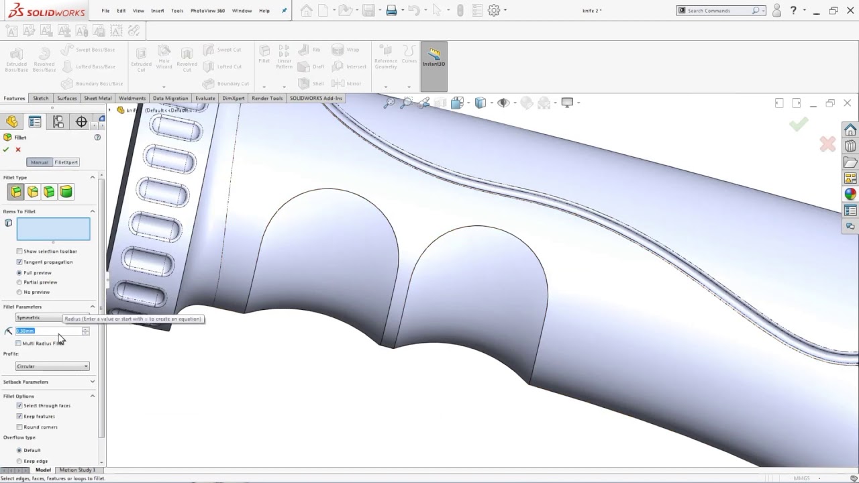Collapse the Fillet Options section
The image size is (859, 483).
(93, 396)
